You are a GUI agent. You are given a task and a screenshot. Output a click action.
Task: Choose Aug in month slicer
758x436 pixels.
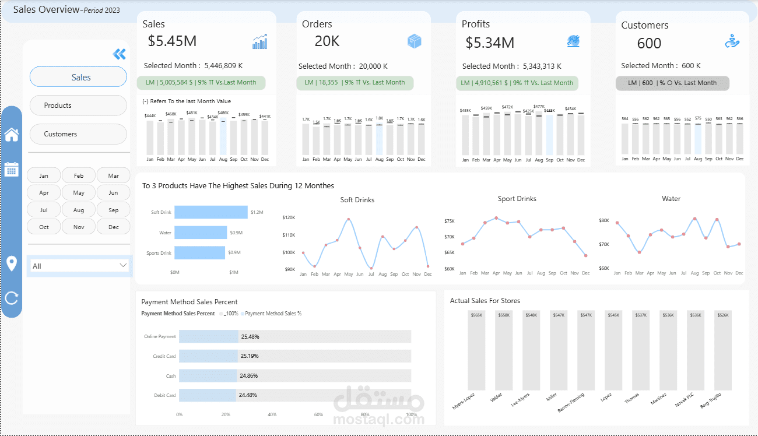tap(79, 210)
